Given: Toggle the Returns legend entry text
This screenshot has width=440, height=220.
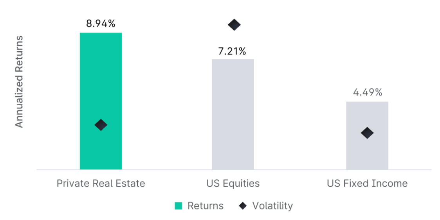Looking at the screenshot, I should [206, 206].
